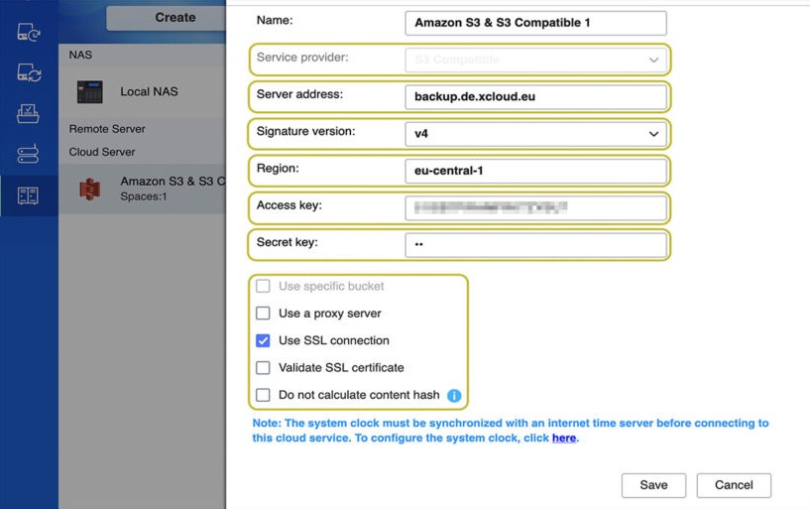The width and height of the screenshot is (810, 509).
Task: Click the Amazon S3 storage space icon
Action: [x=90, y=190]
